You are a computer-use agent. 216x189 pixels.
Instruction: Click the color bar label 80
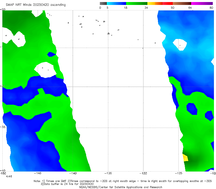(x=211, y=8)
